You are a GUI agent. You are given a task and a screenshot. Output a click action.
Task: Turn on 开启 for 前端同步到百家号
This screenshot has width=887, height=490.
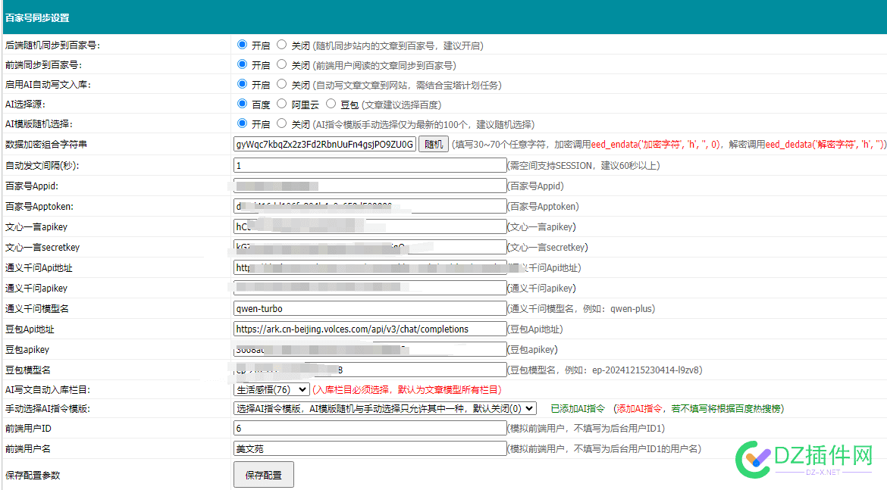[242, 64]
